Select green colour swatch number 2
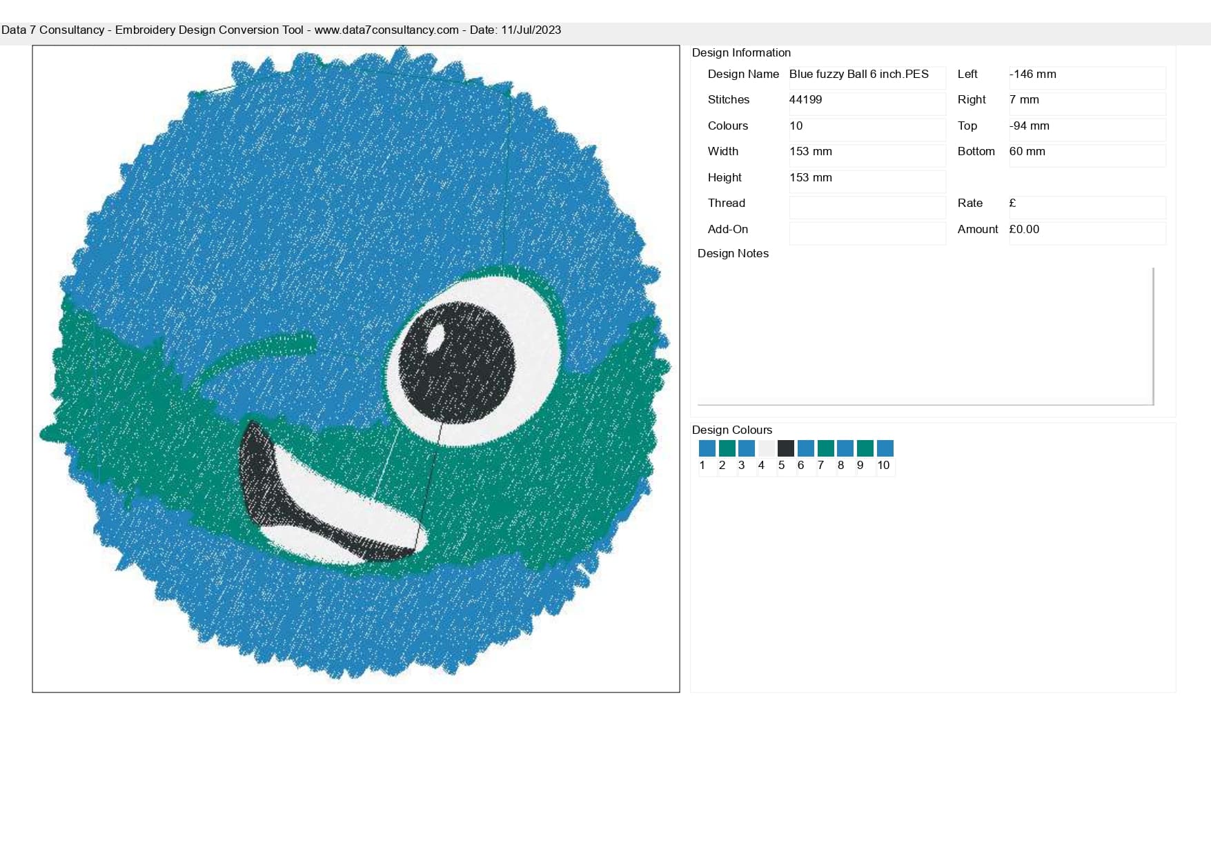1211x856 pixels. coord(727,448)
